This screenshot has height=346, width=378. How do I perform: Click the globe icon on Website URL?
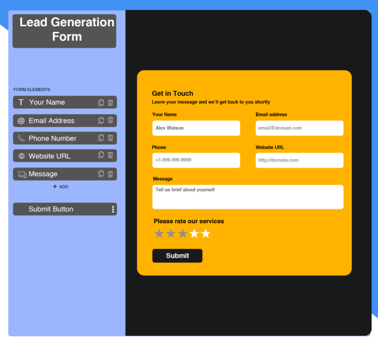[x=22, y=156]
